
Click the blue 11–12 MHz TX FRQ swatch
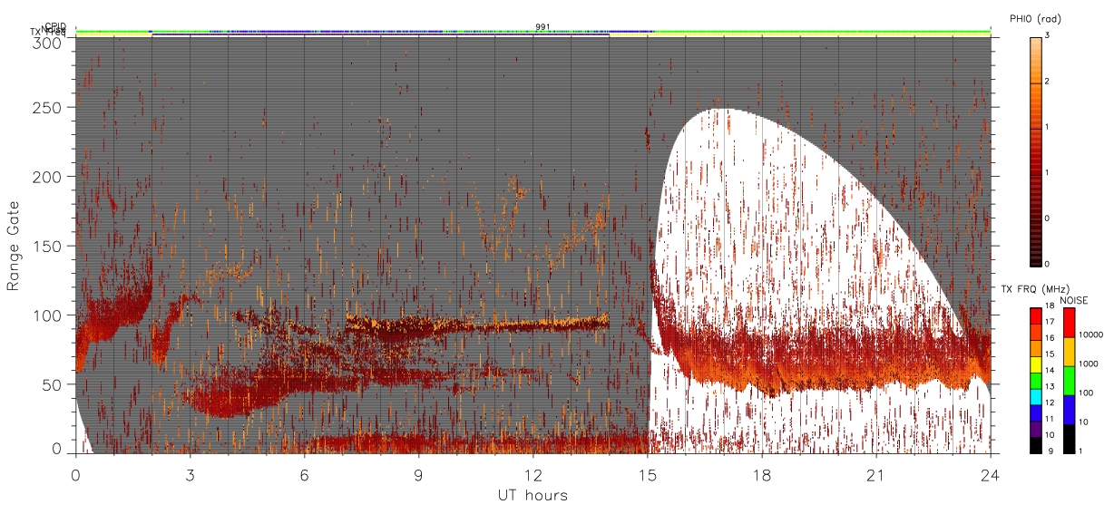point(1036,411)
